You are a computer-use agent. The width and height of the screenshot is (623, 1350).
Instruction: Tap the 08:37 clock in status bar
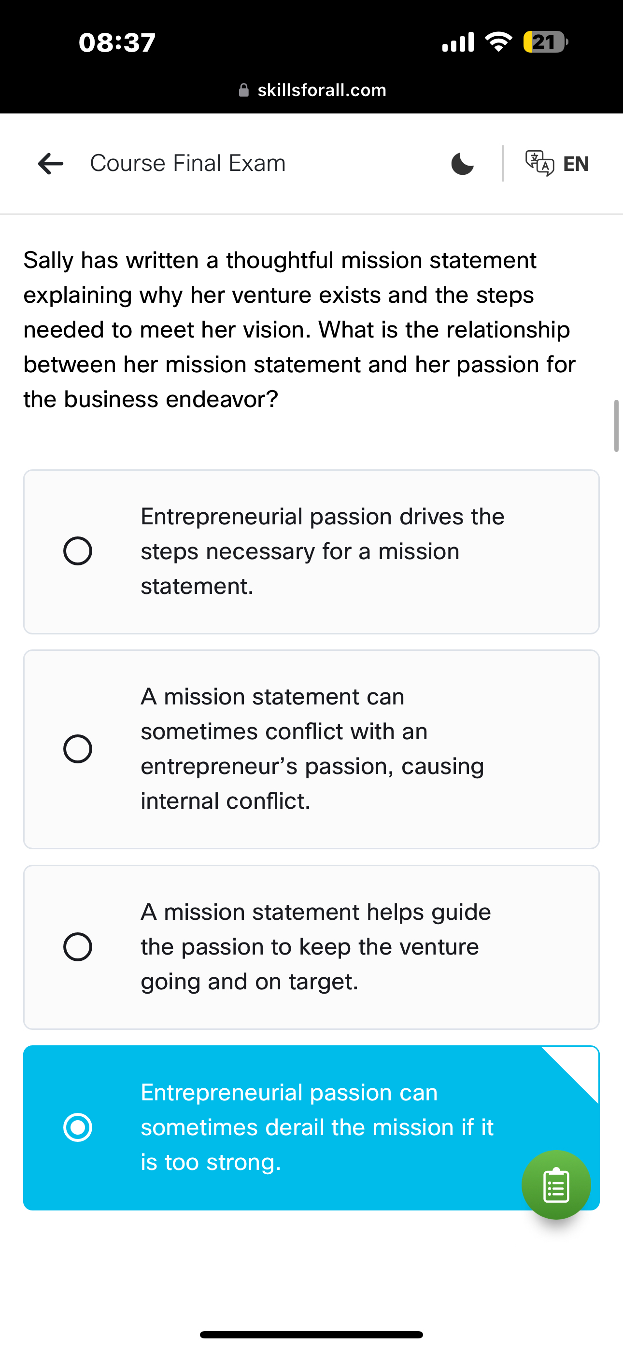point(117,42)
